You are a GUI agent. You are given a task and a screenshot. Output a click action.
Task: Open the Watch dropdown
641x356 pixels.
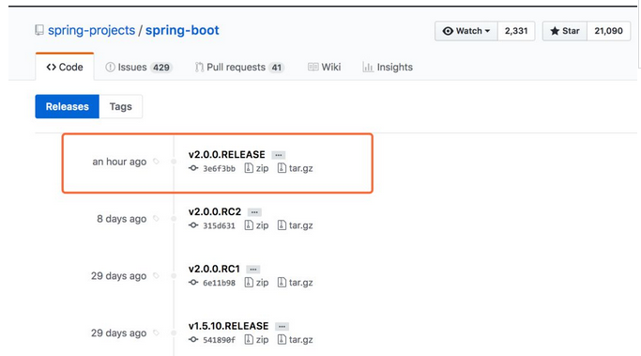466,31
